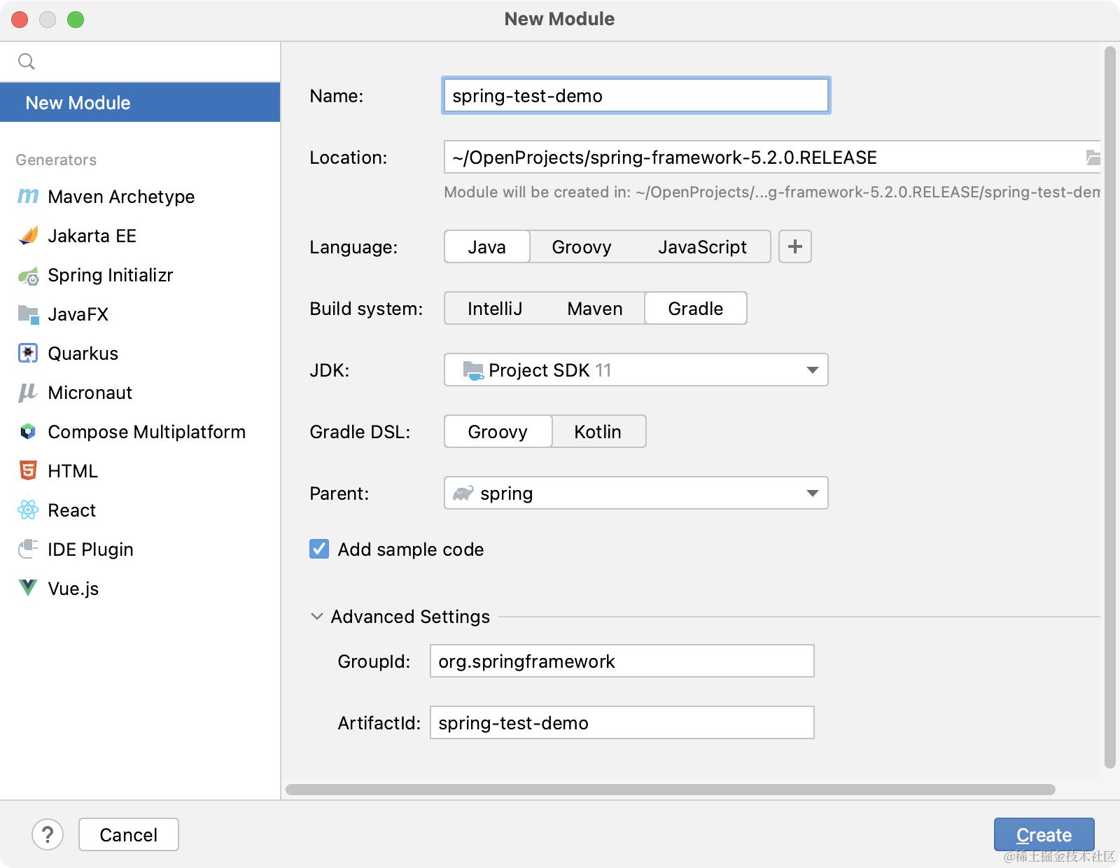Click the Create button
The image size is (1120, 868).
pos(1043,834)
